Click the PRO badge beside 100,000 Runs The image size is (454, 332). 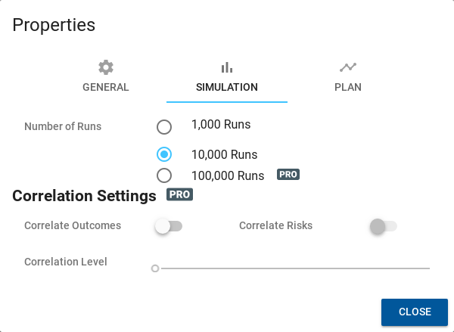coord(288,175)
